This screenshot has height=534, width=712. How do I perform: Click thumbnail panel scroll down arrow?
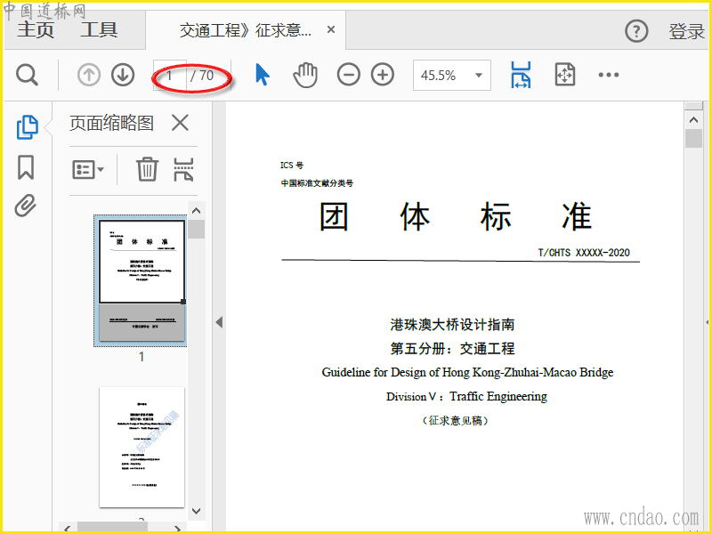coord(196,511)
